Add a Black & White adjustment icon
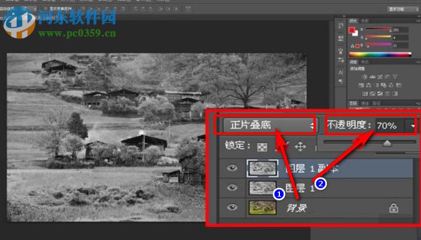 point(376,85)
